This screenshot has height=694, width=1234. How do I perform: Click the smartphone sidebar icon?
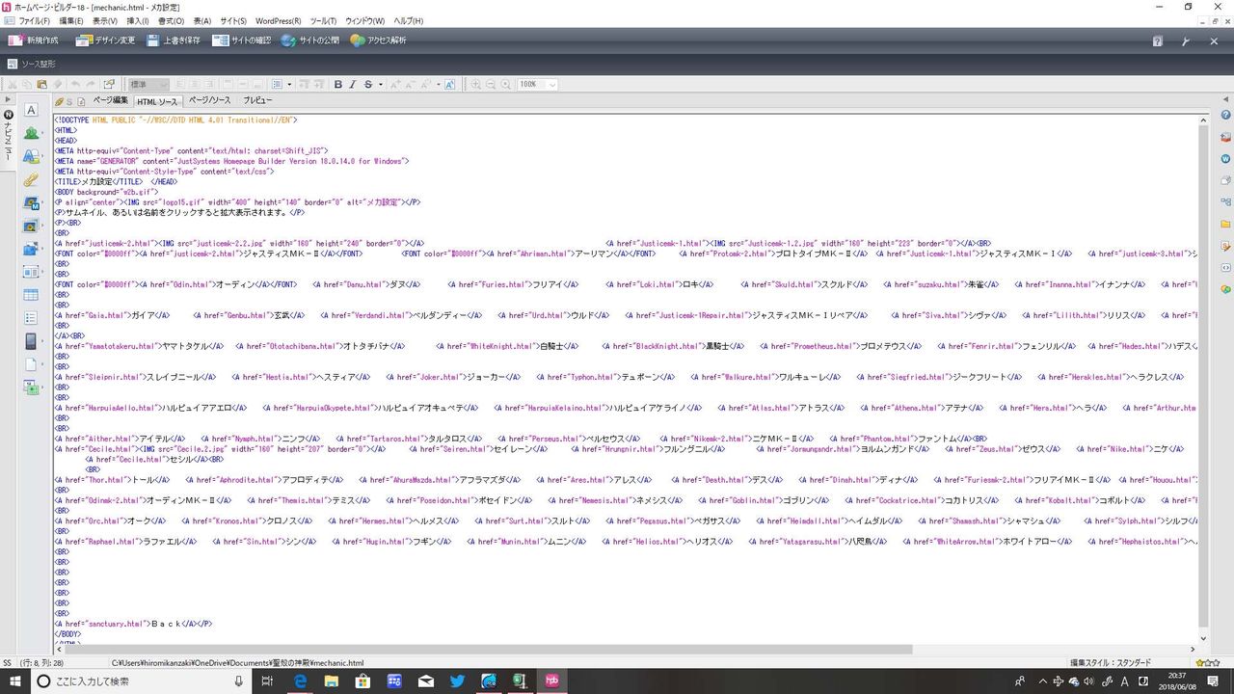pyautogui.click(x=31, y=341)
